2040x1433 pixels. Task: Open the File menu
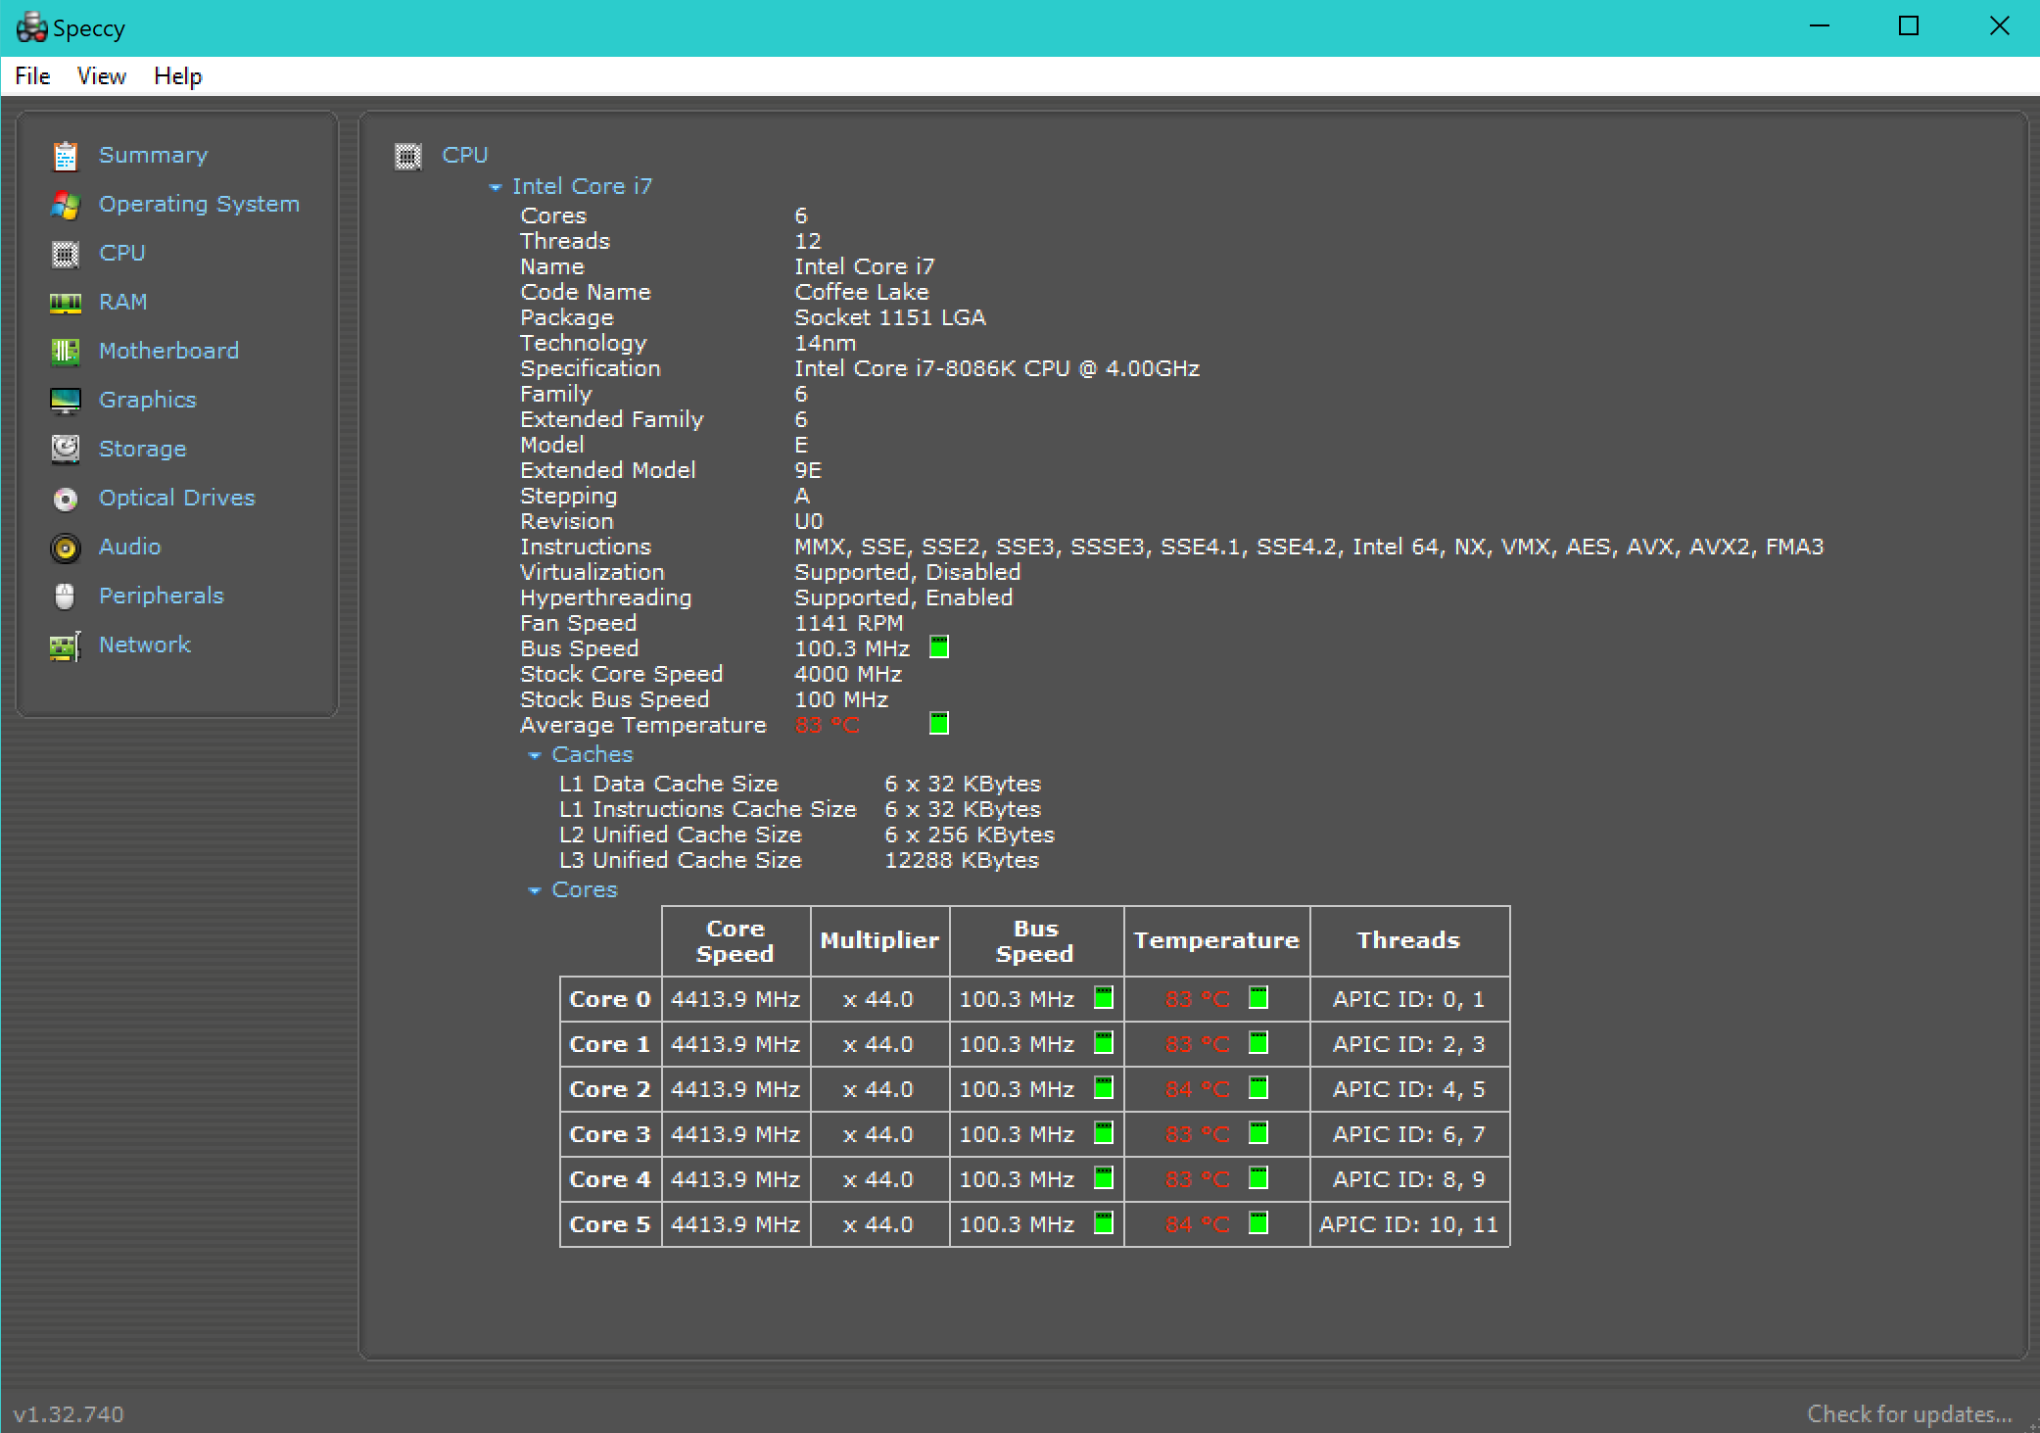coord(32,76)
